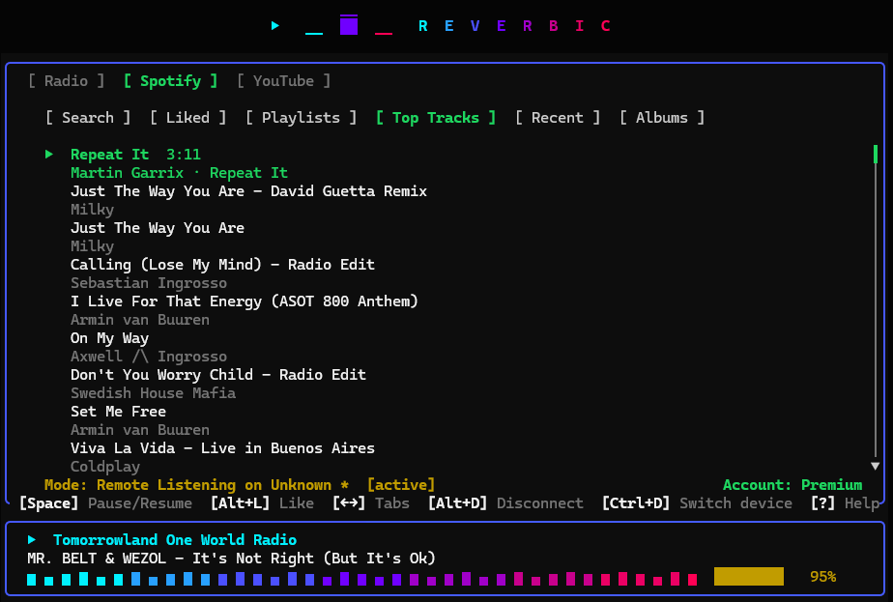The width and height of the screenshot is (893, 602).
Task: Click the purple block in the REVERBIC logo
Action: pos(349,25)
